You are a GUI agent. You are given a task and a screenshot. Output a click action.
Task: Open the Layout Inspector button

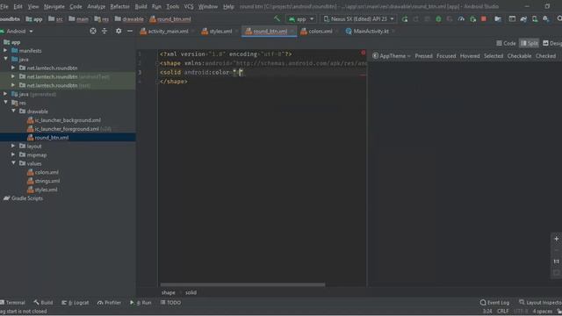click(540, 303)
